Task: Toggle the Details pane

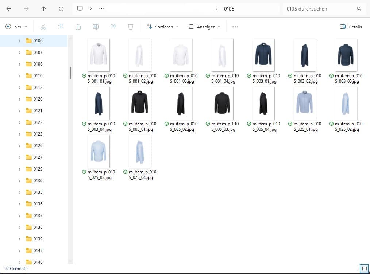Action: [351, 27]
